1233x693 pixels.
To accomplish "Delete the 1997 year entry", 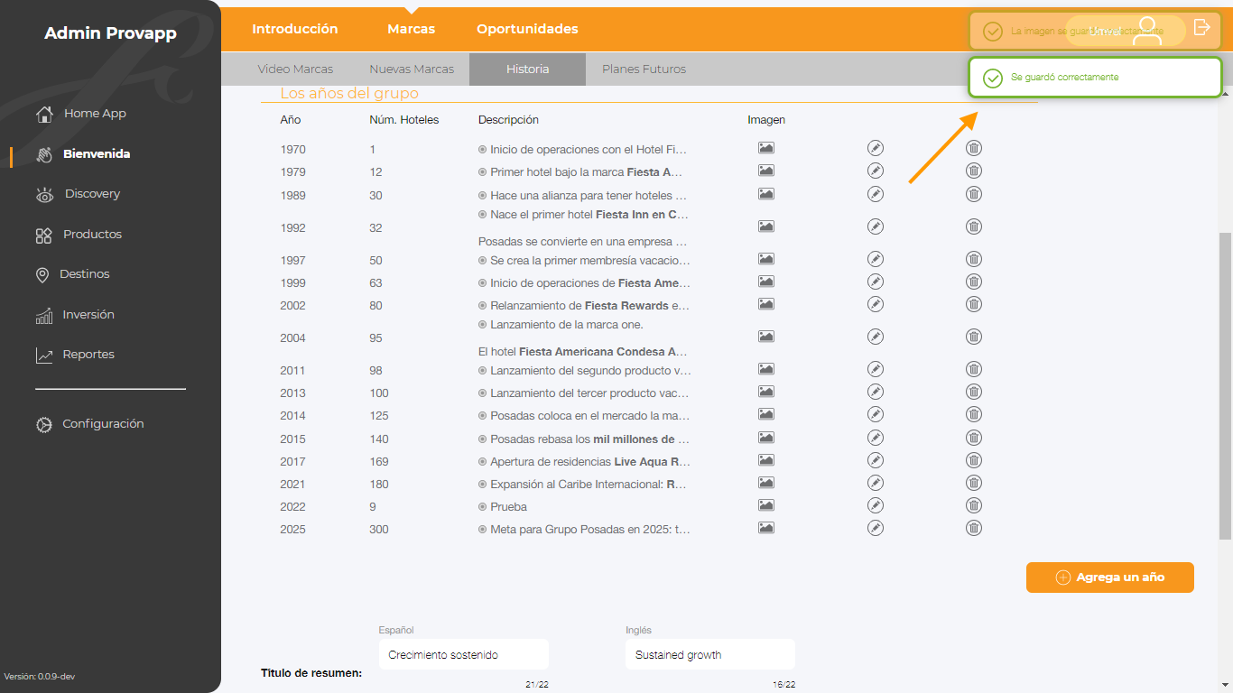I will [x=974, y=259].
